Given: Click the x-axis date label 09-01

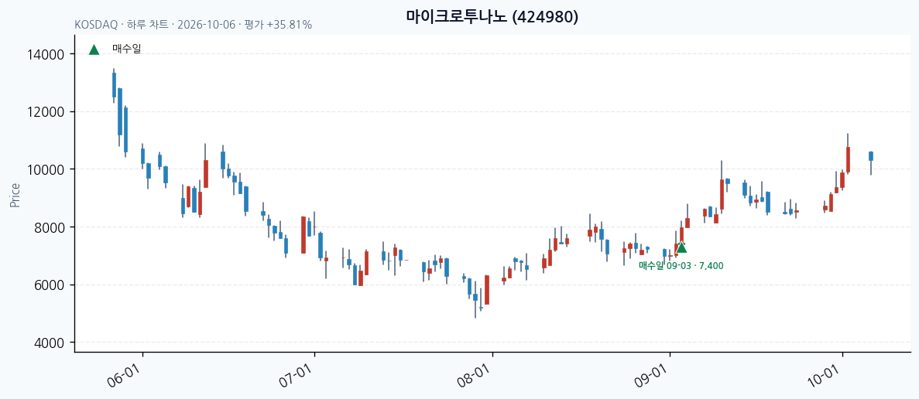Looking at the screenshot, I should [653, 374].
